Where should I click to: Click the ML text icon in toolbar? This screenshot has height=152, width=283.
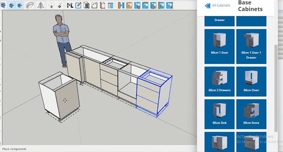[70, 5]
